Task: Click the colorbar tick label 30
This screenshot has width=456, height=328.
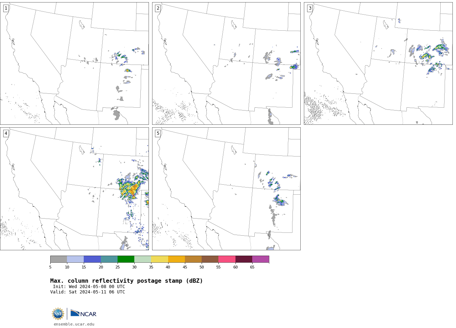Action: pyautogui.click(x=134, y=267)
